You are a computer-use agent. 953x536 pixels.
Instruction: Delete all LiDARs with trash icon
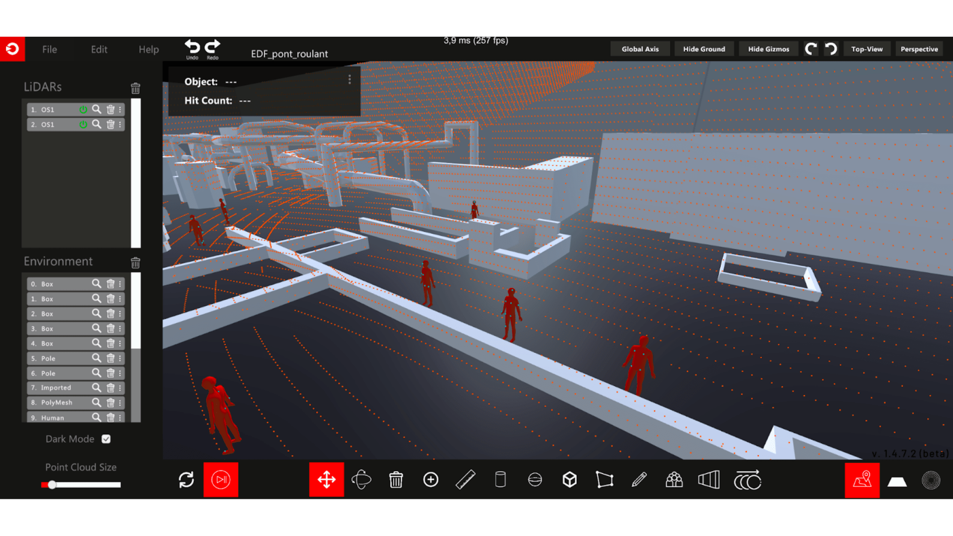pos(136,88)
